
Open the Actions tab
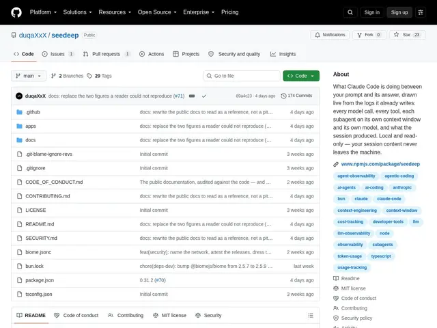[x=152, y=54]
